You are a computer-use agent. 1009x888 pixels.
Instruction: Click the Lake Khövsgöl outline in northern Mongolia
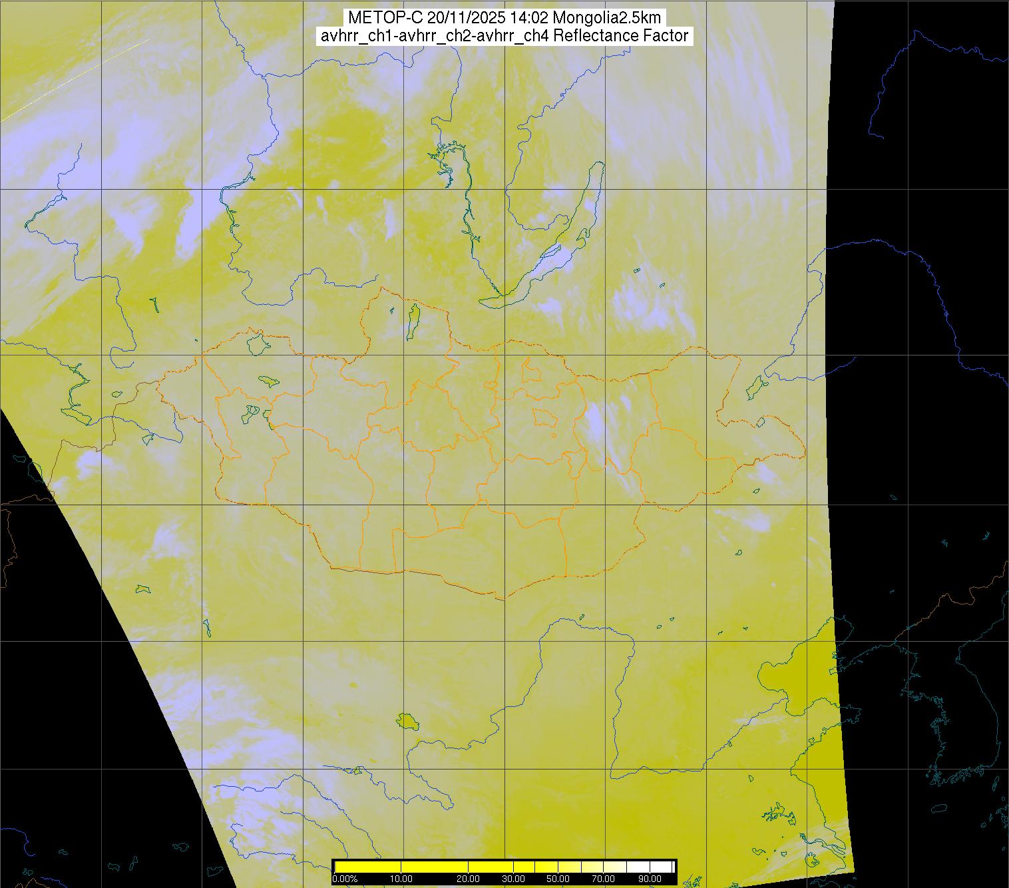point(413,318)
